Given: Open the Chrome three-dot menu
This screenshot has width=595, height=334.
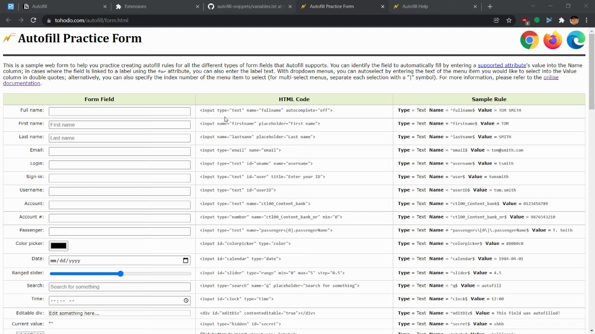Looking at the screenshot, I should pos(587,20).
